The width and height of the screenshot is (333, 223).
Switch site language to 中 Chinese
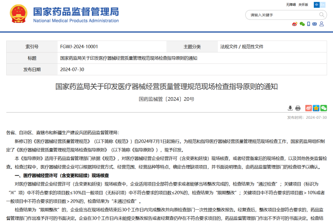coord(317,5)
